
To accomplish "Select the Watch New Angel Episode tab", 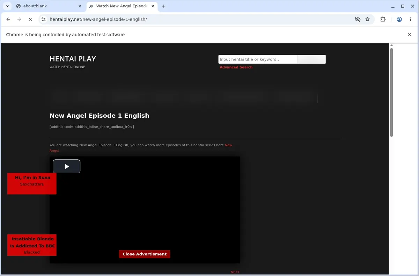I will (122, 6).
